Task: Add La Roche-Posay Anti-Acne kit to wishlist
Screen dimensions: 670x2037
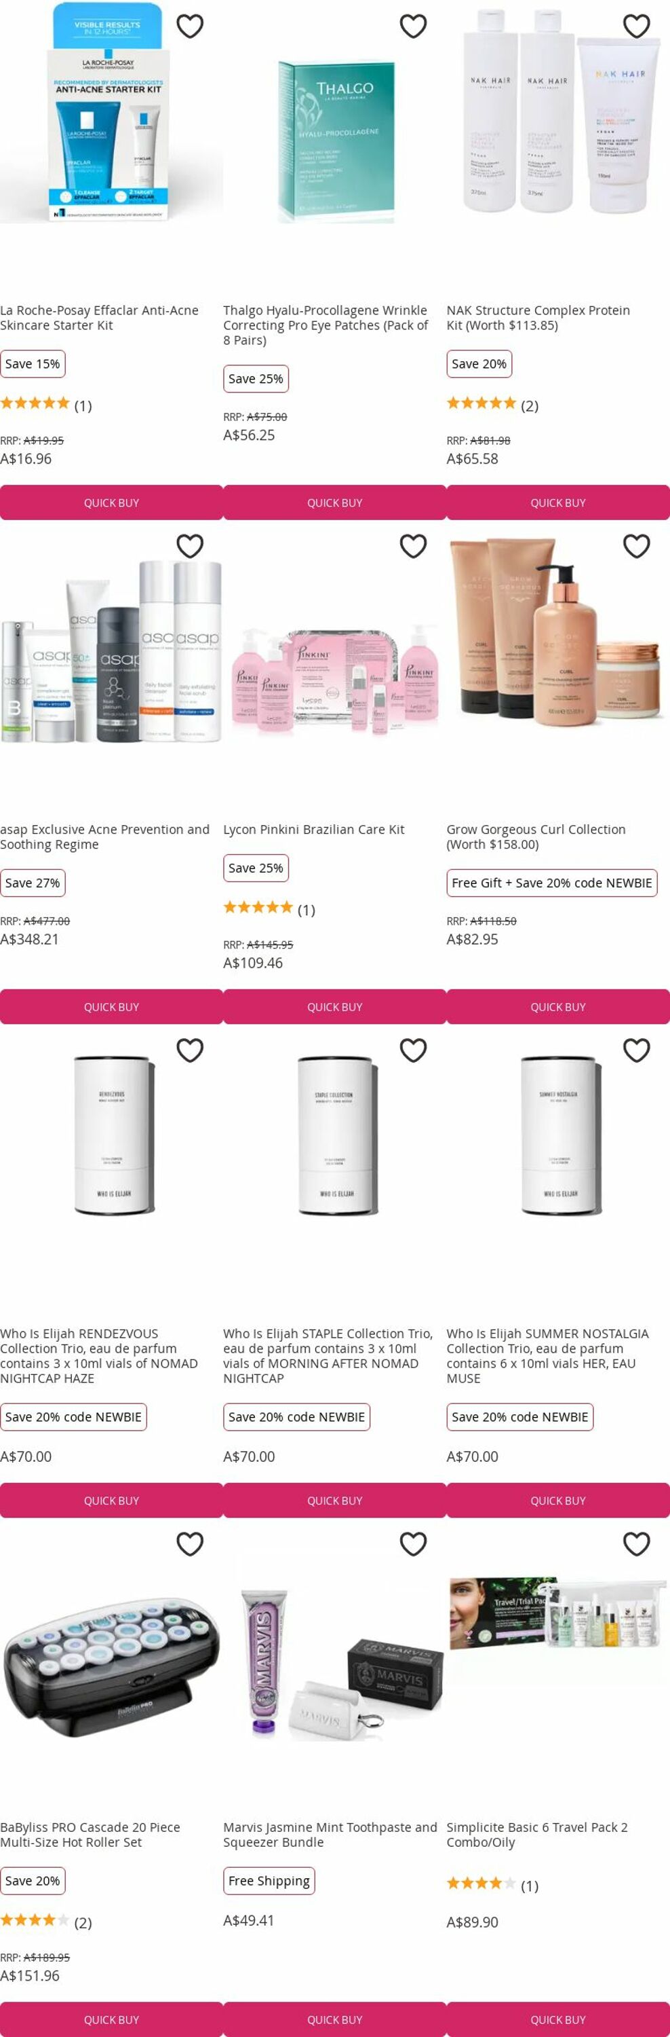Action: 190,26
